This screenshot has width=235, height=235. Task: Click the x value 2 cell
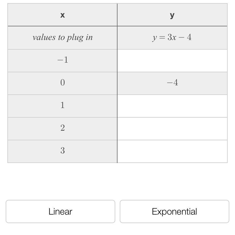[62, 128]
